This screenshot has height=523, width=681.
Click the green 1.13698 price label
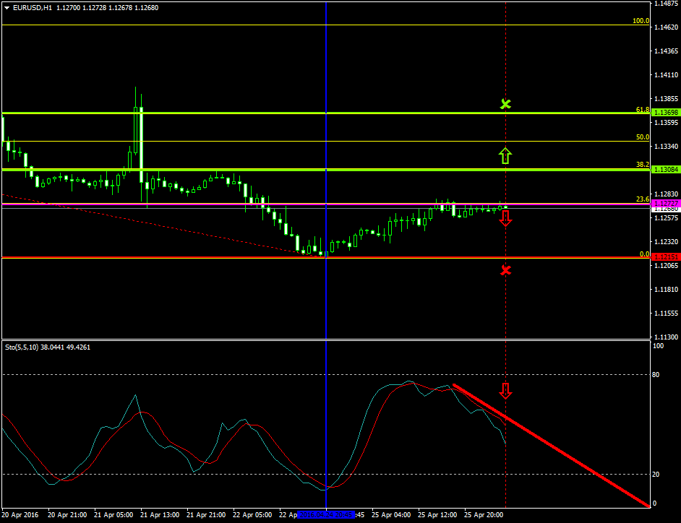(x=664, y=113)
